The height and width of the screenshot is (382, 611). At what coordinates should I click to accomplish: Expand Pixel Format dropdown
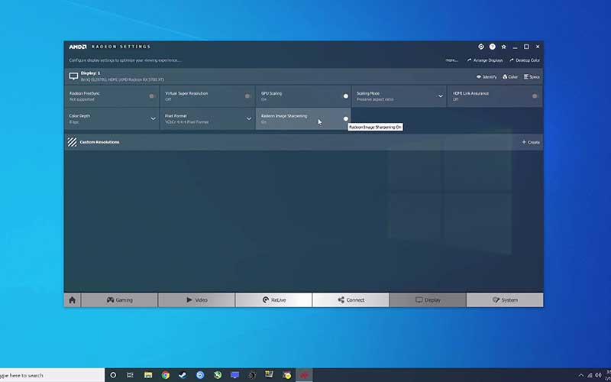click(249, 119)
